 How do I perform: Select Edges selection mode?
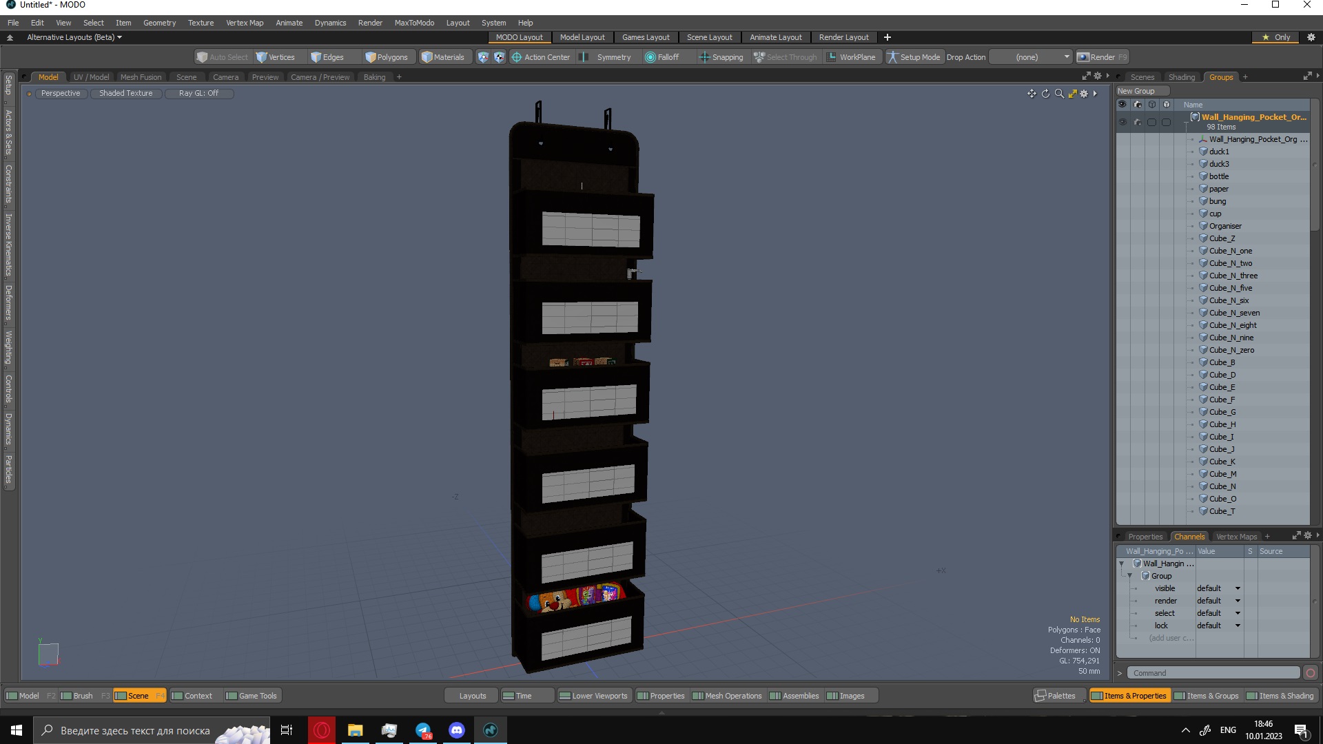(327, 57)
